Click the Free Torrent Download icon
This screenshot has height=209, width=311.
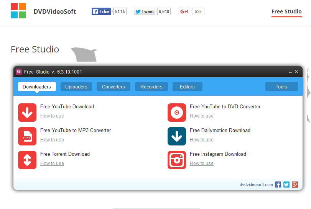point(27,160)
